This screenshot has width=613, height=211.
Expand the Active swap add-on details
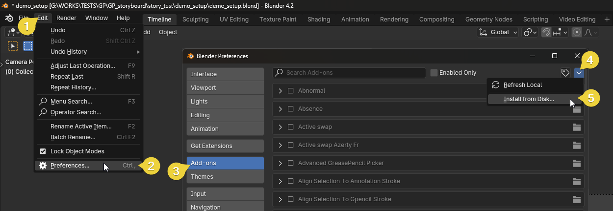[x=280, y=127]
